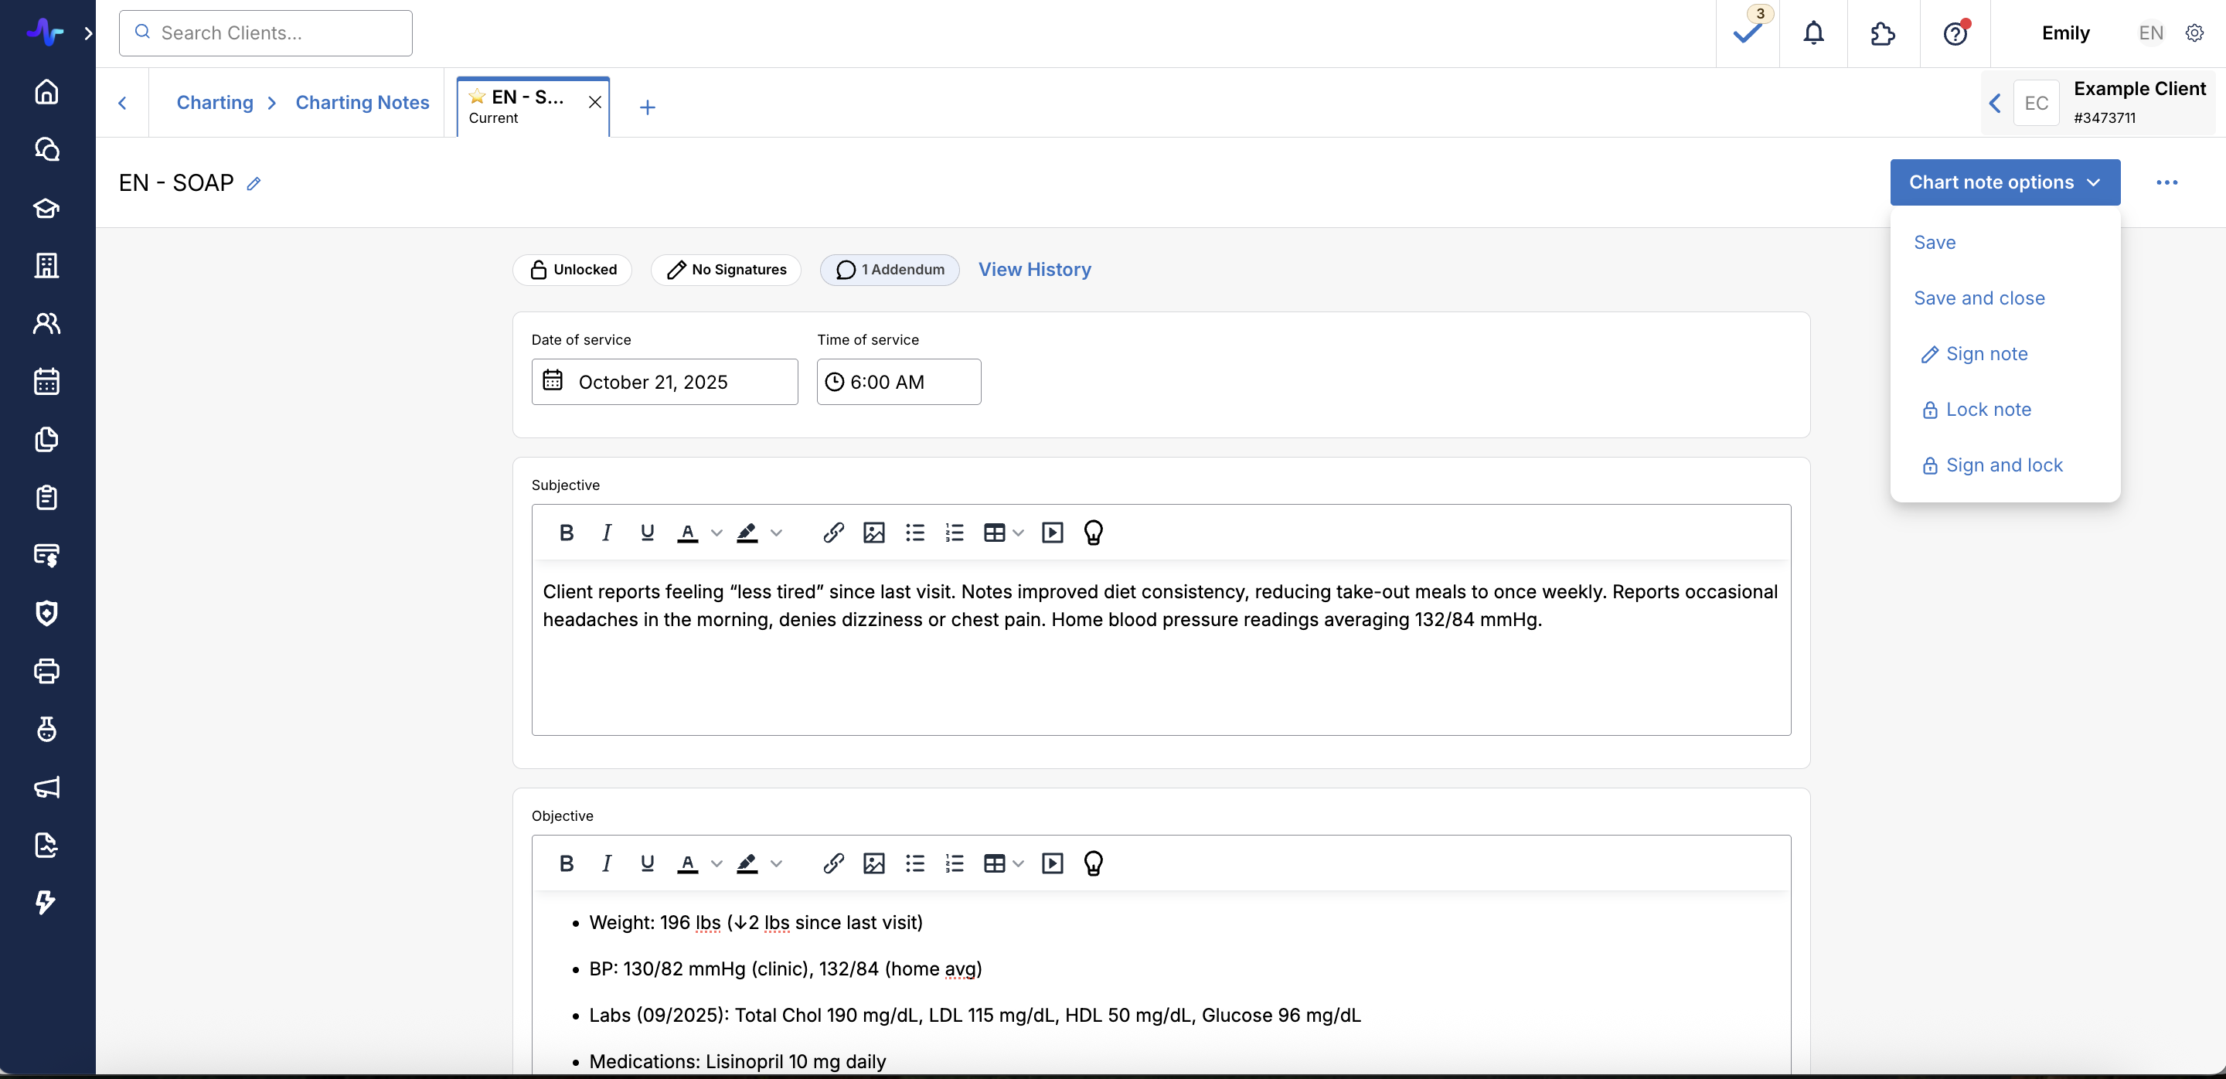Click lightbulb icon in Subjective toolbar
The width and height of the screenshot is (2226, 1079).
click(x=1093, y=533)
